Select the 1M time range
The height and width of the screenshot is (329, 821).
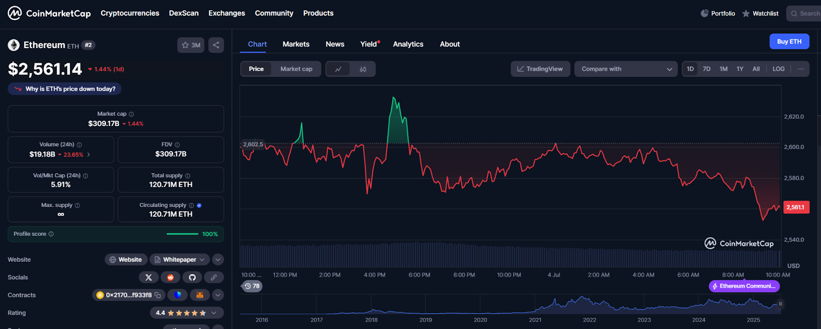coord(724,69)
